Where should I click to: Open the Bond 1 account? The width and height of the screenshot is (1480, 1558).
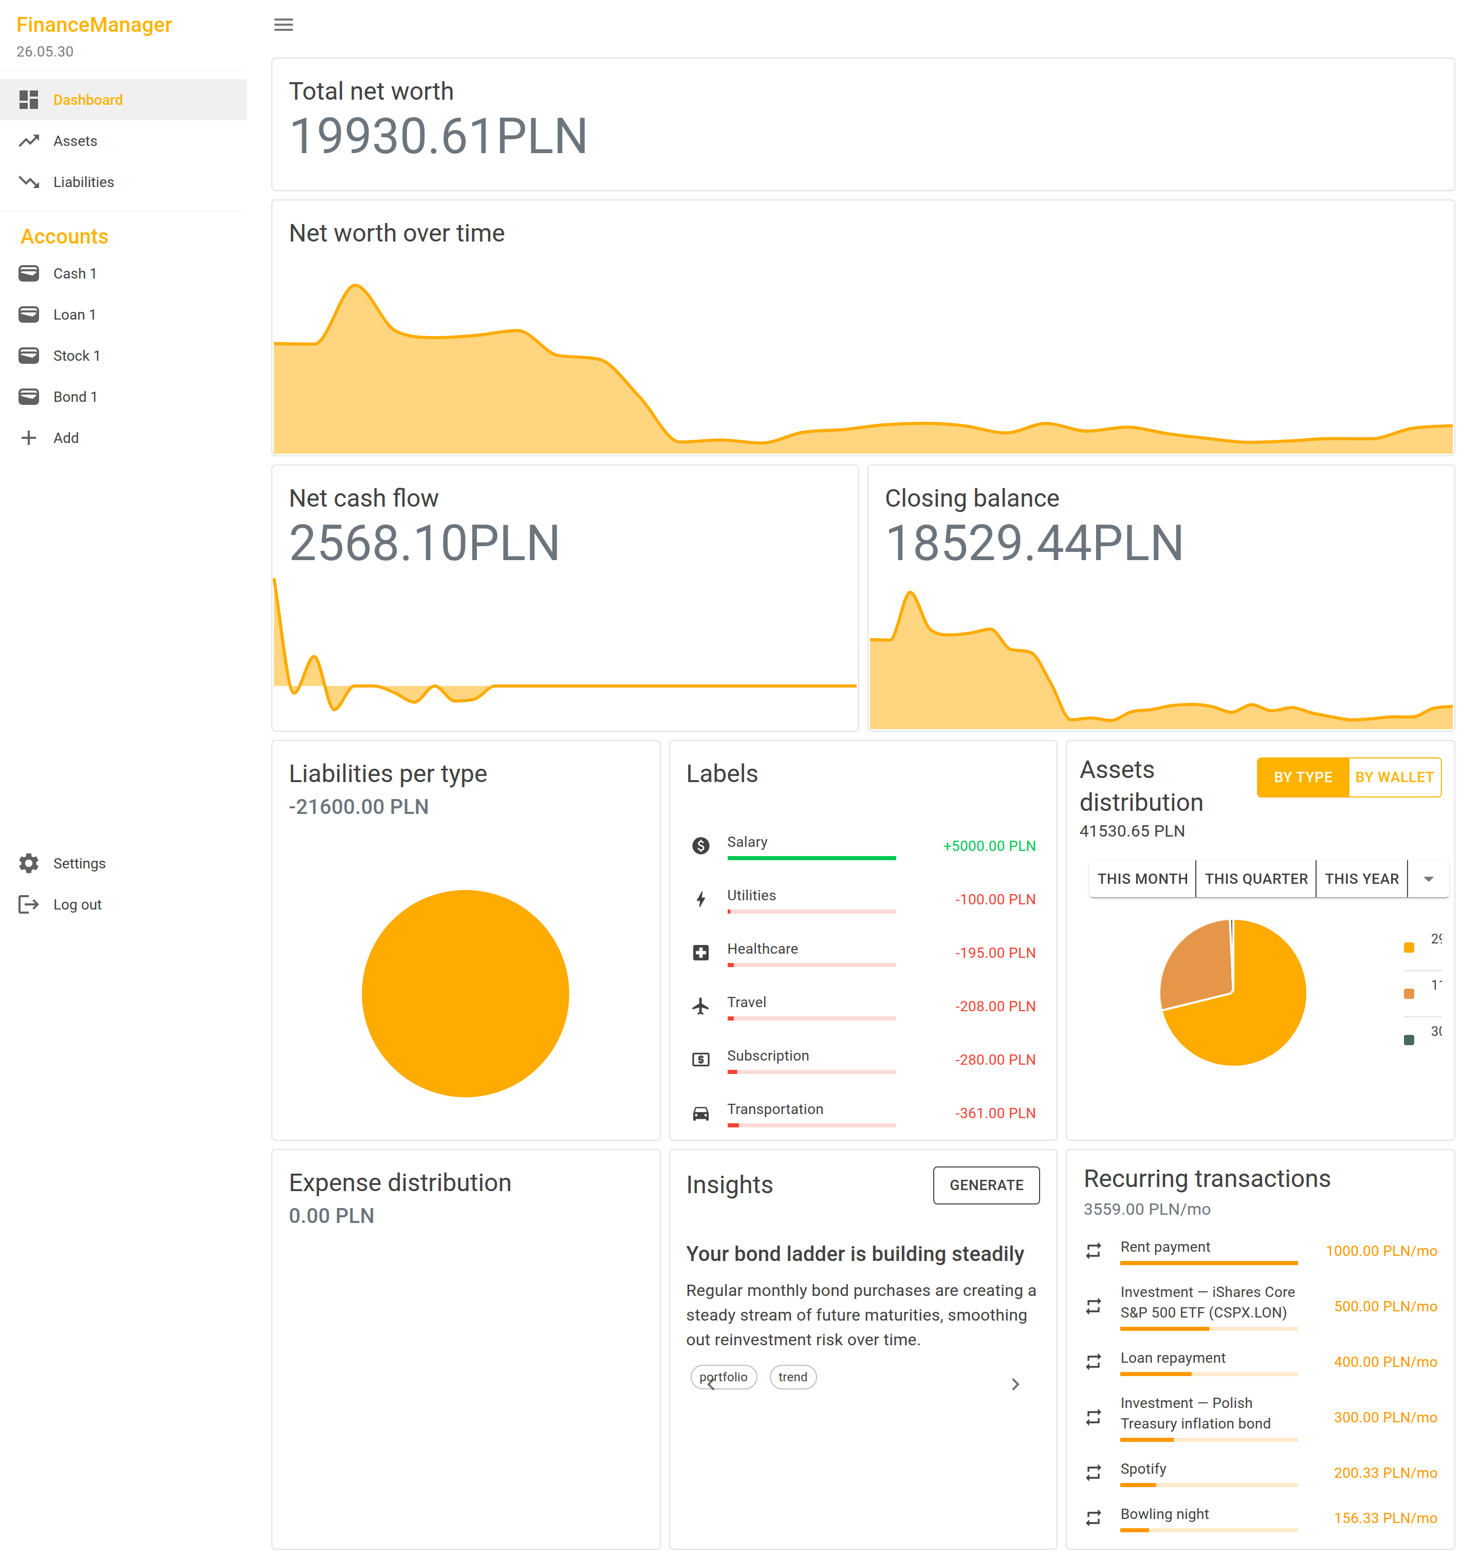tap(123, 396)
